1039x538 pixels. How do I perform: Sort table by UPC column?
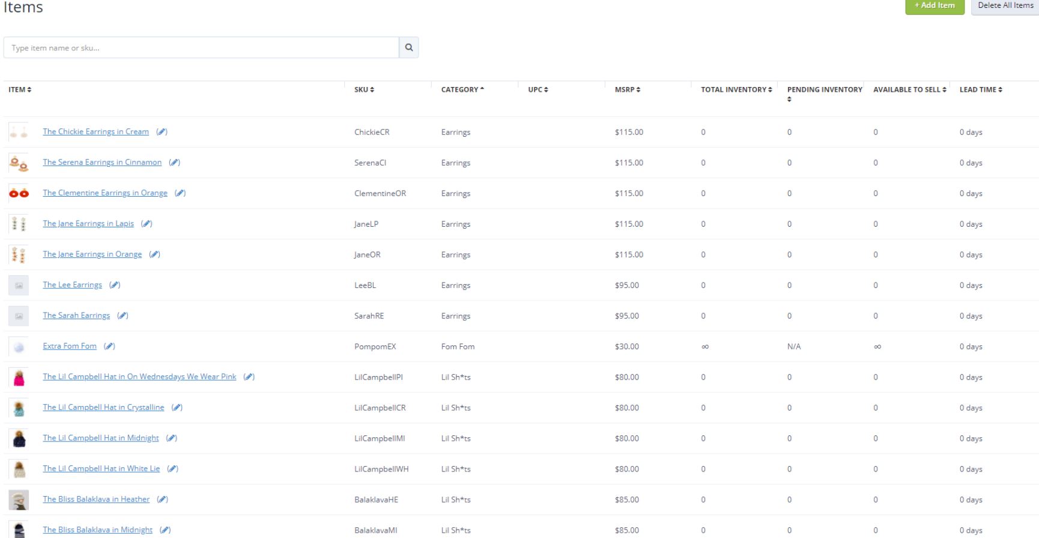pos(538,89)
